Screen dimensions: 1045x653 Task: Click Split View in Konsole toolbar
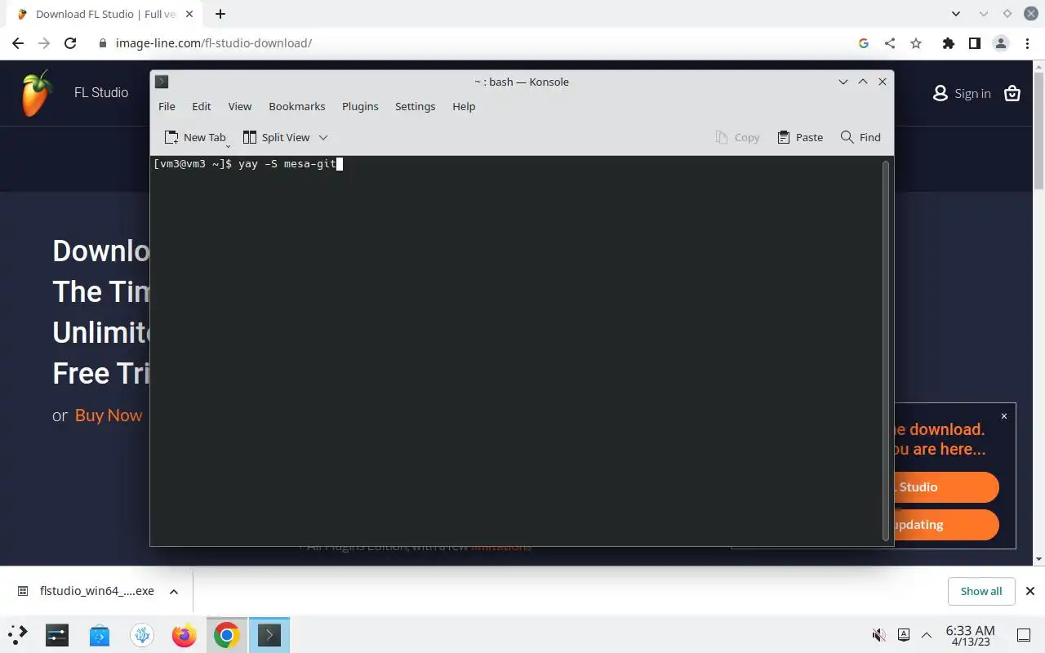[x=277, y=137]
